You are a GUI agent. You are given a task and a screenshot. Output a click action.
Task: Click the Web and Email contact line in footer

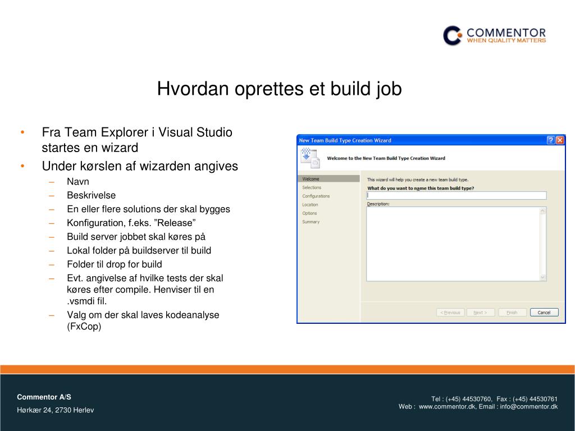pos(478,406)
